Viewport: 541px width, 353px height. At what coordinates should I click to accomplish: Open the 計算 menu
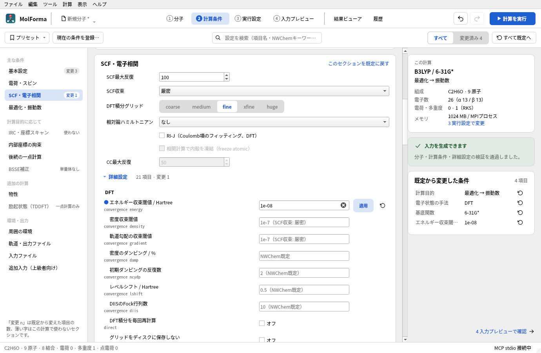click(67, 4)
